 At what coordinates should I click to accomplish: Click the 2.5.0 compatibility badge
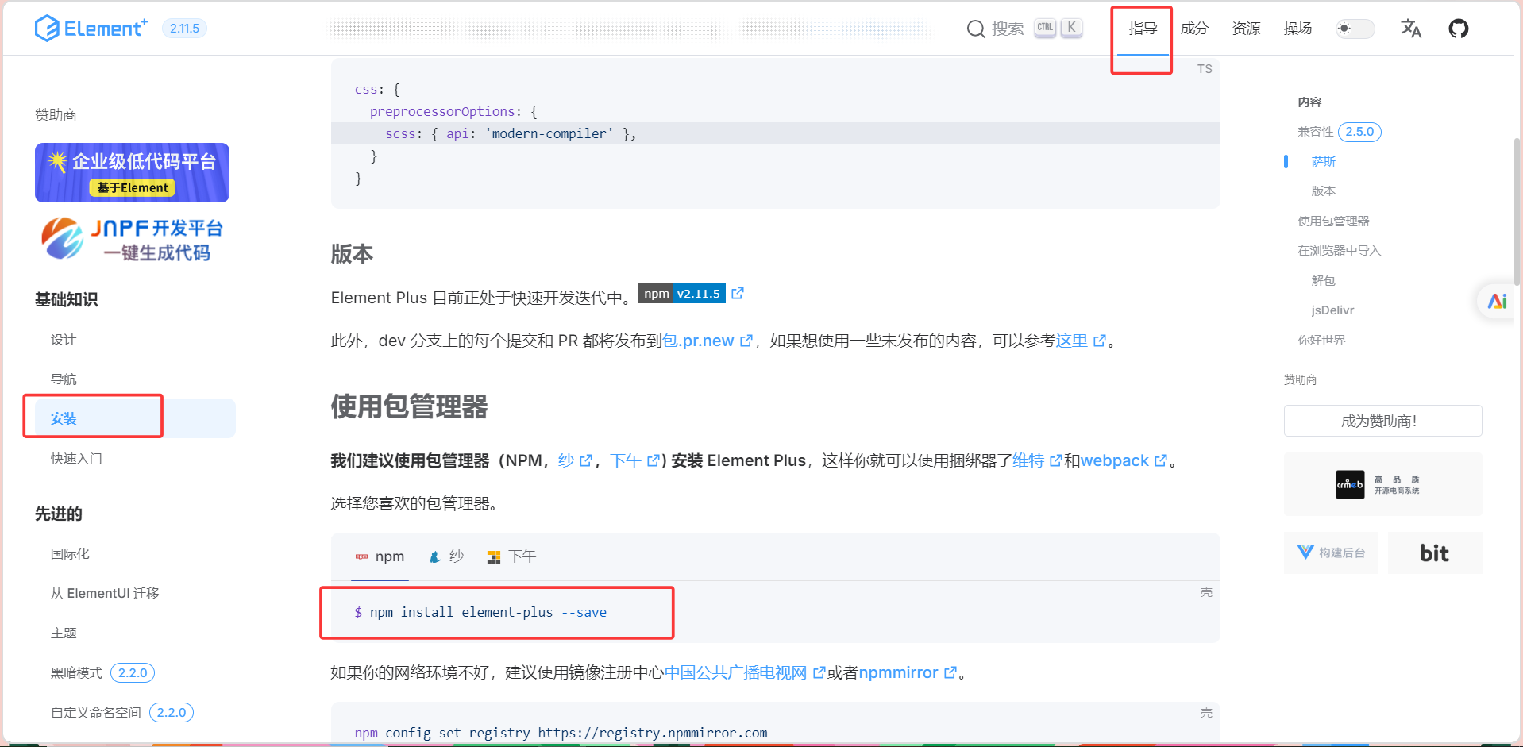1359,132
